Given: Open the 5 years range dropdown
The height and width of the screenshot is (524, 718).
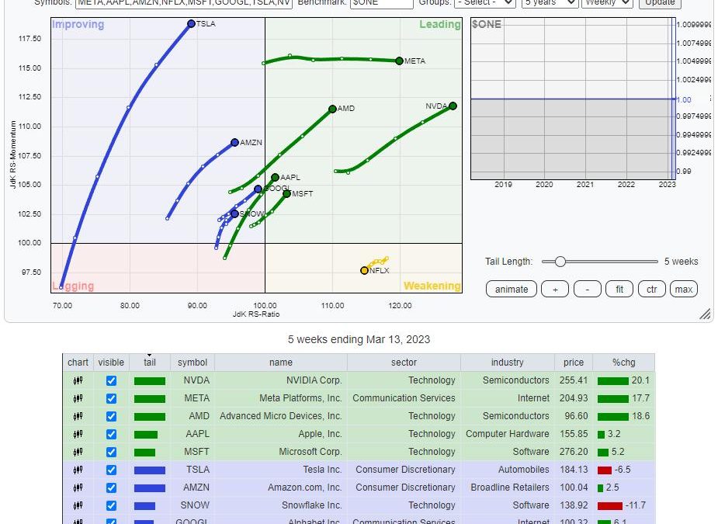Looking at the screenshot, I should (550, 3).
